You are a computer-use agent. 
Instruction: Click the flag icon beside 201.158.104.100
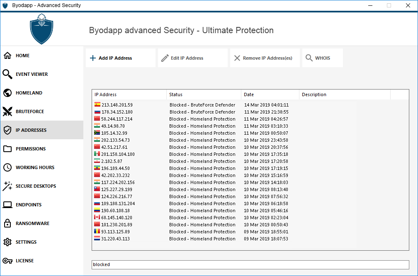[x=97, y=154]
